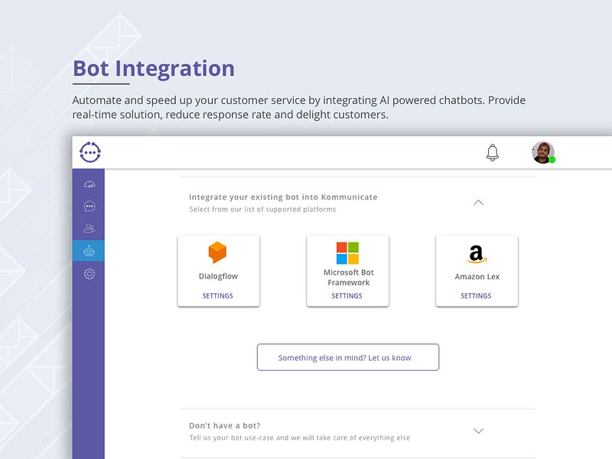Click 'Integrate your existing bot into Kommunicate' heading

283,197
